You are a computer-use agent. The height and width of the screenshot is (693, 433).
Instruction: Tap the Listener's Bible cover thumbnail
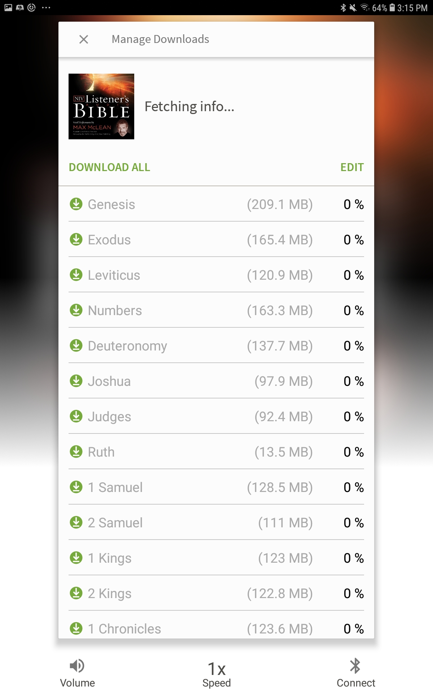[101, 106]
